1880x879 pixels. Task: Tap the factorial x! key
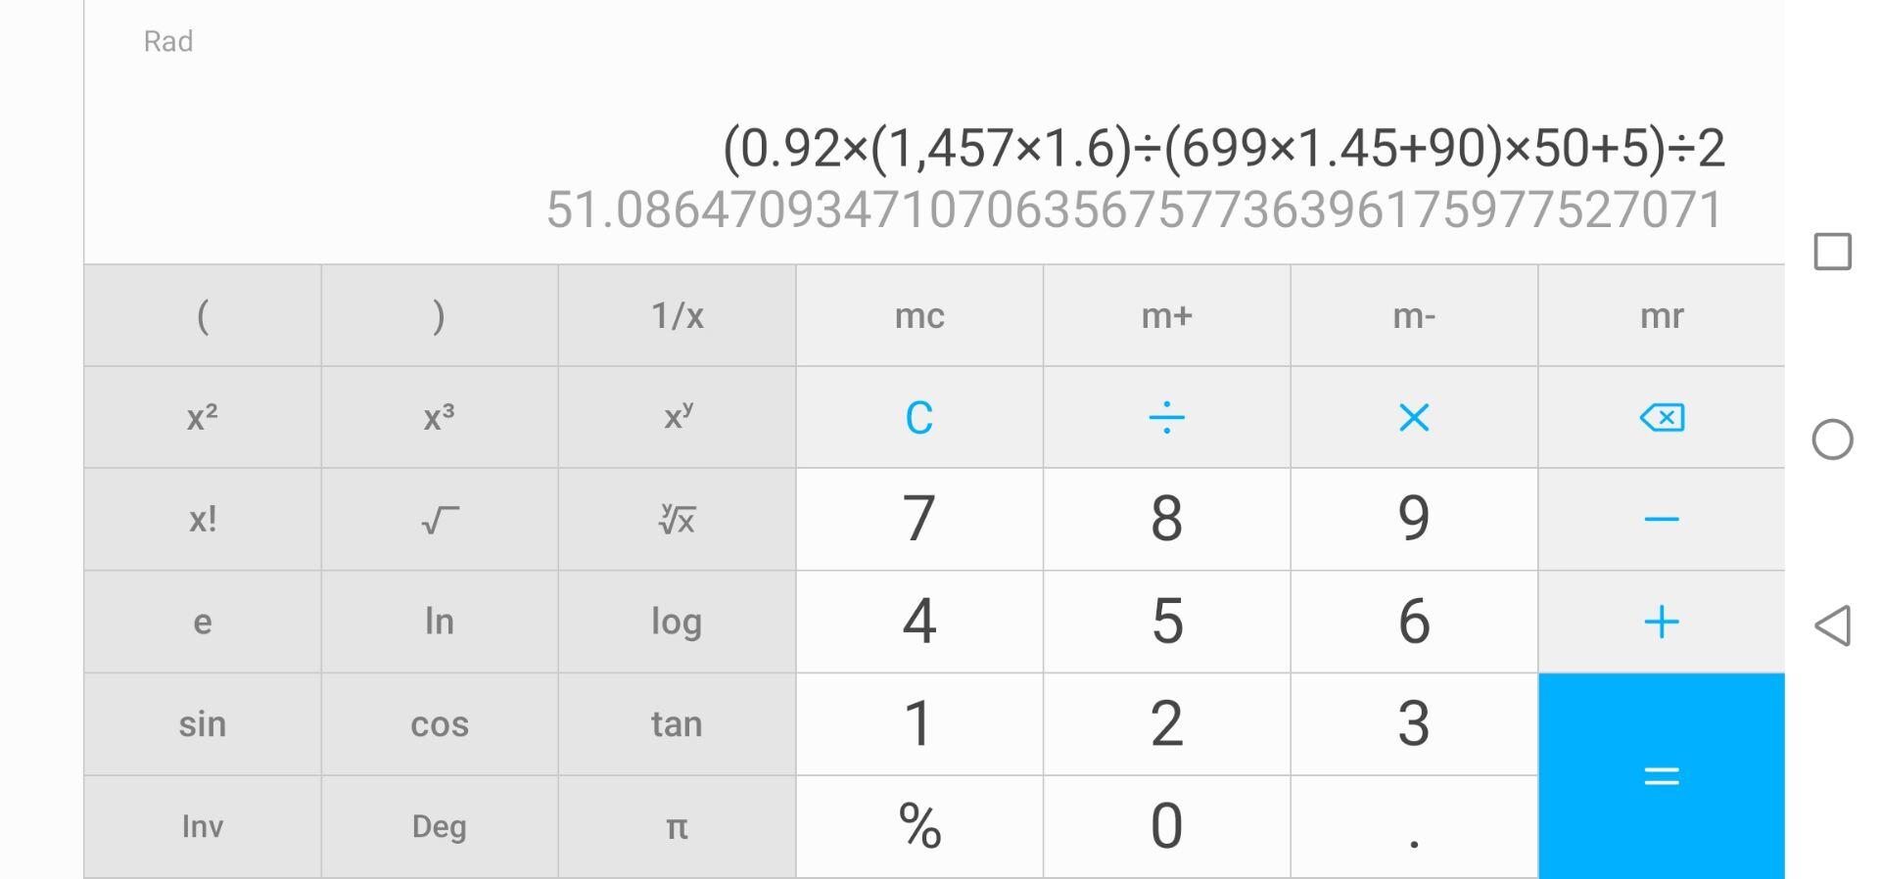click(203, 520)
